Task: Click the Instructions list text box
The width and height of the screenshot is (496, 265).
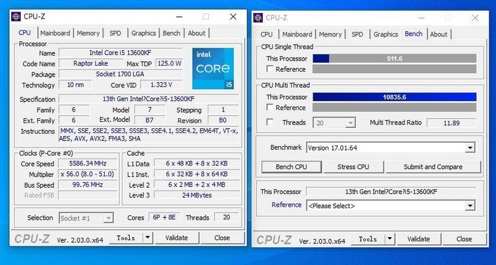Action: 149,135
